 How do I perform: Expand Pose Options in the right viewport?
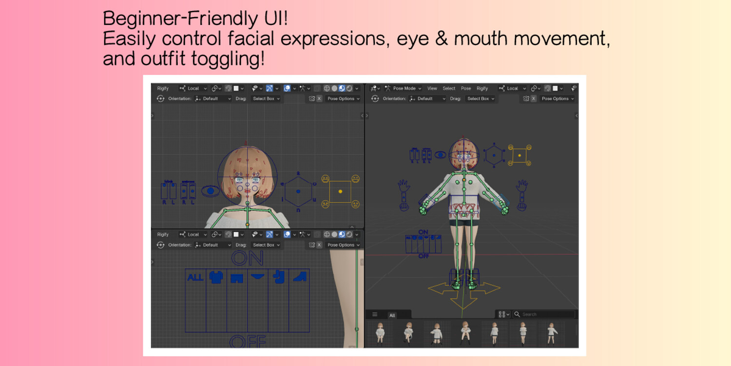click(558, 98)
